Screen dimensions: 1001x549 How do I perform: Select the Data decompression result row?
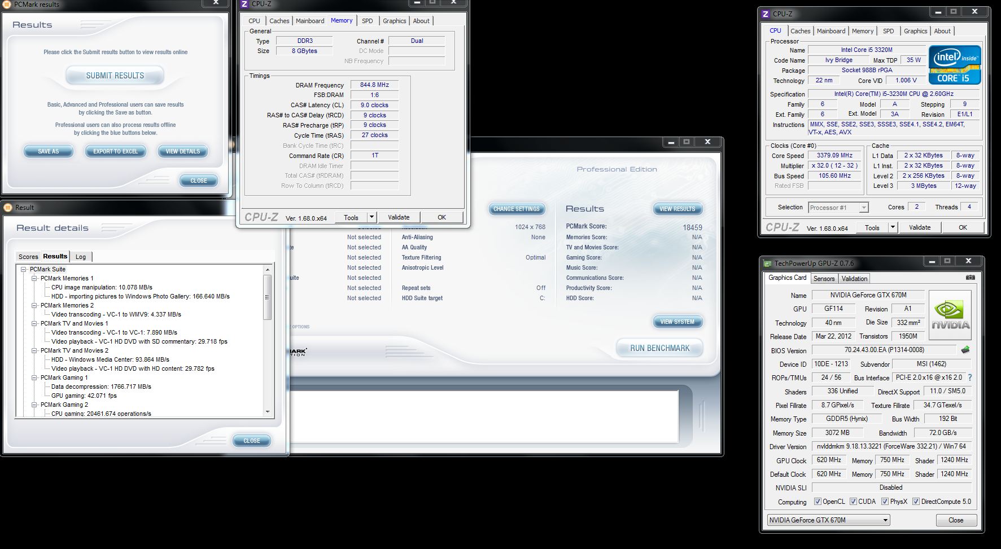[101, 387]
